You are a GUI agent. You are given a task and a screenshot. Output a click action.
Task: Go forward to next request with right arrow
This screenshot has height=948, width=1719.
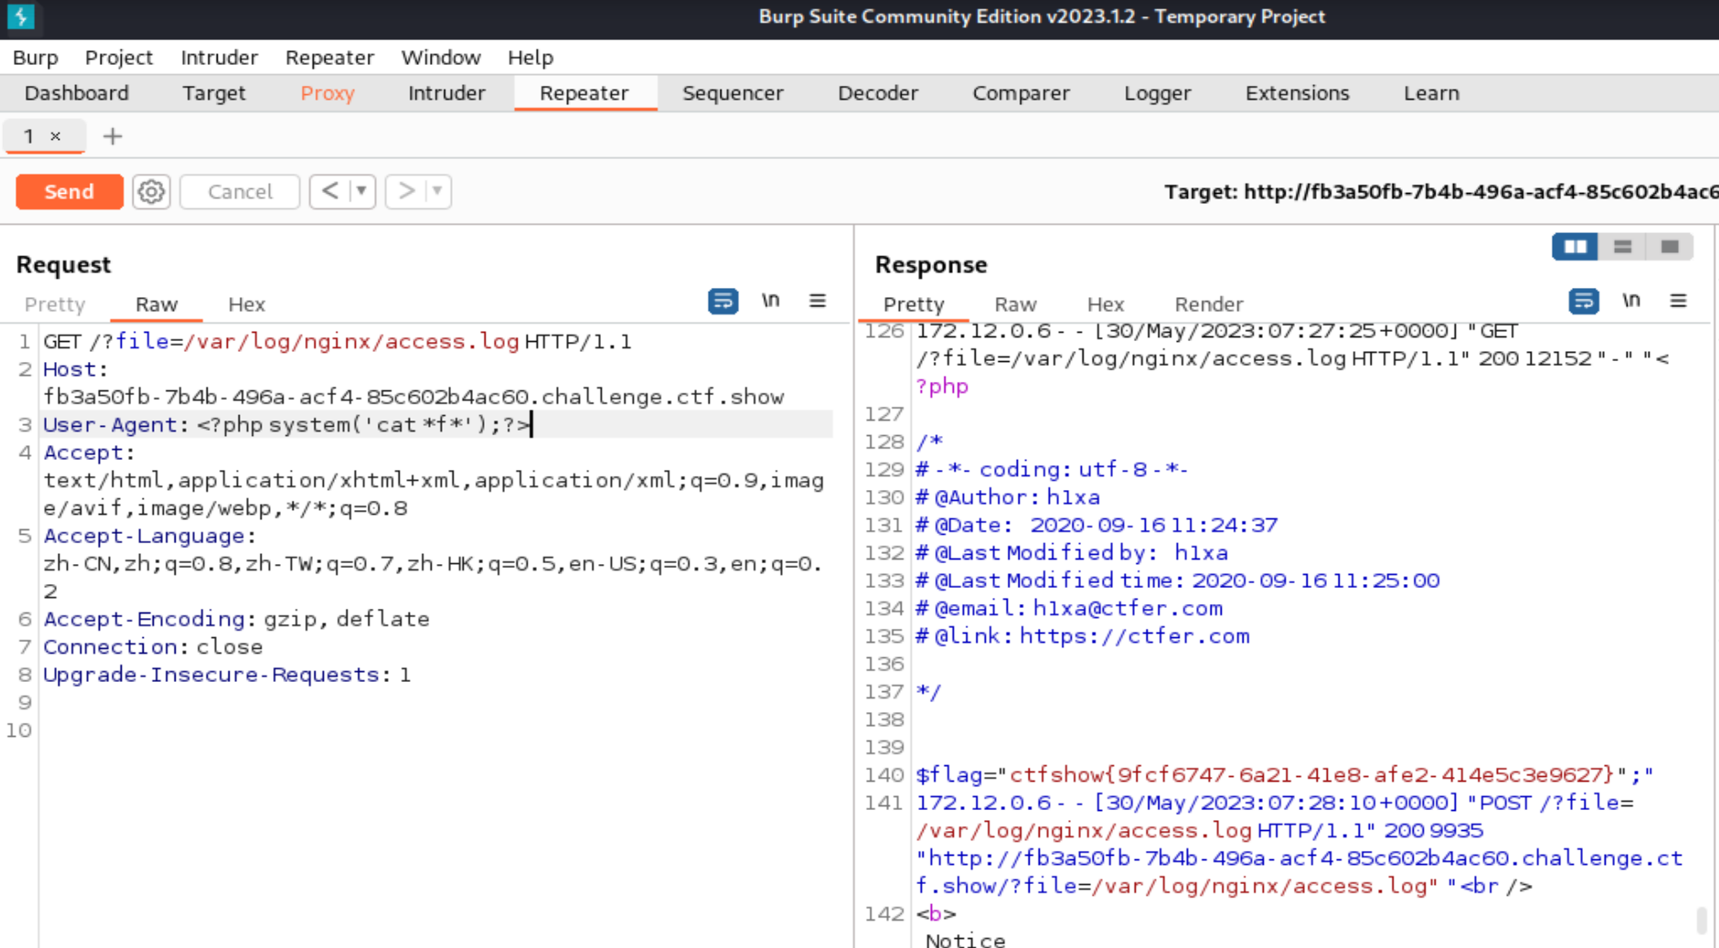[x=406, y=191]
